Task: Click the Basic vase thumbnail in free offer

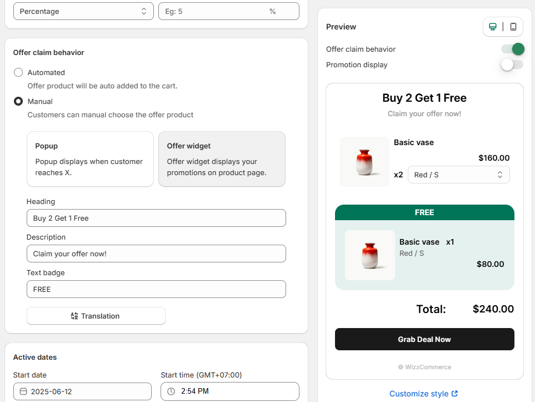Action: (x=370, y=255)
